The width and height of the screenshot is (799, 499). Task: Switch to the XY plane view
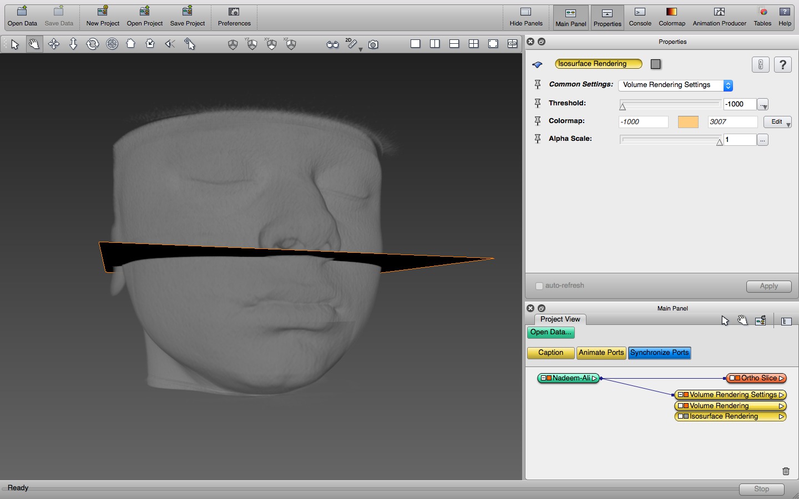click(x=271, y=44)
